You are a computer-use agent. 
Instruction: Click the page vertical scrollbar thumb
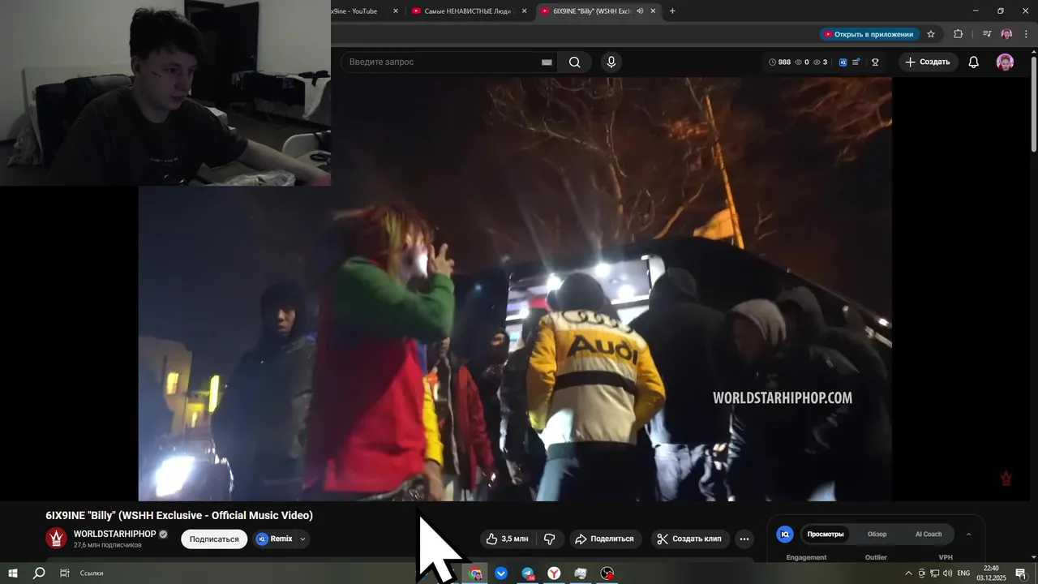1033,103
